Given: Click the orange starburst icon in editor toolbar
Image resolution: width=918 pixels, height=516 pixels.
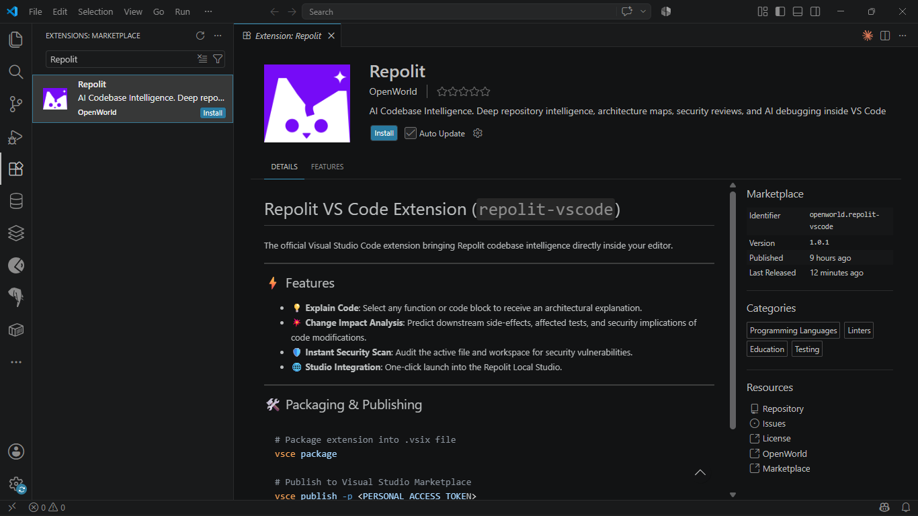Looking at the screenshot, I should click(x=868, y=36).
